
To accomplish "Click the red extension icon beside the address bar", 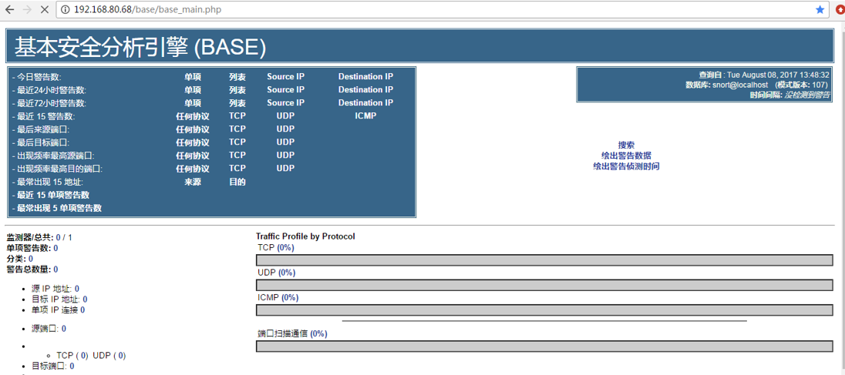I will (x=840, y=9).
